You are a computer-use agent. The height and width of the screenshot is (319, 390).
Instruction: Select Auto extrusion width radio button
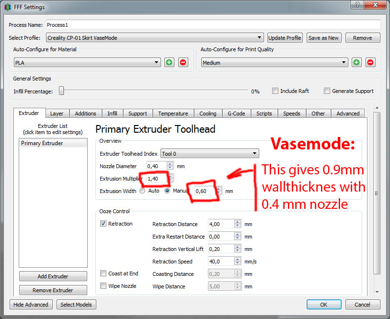point(142,191)
